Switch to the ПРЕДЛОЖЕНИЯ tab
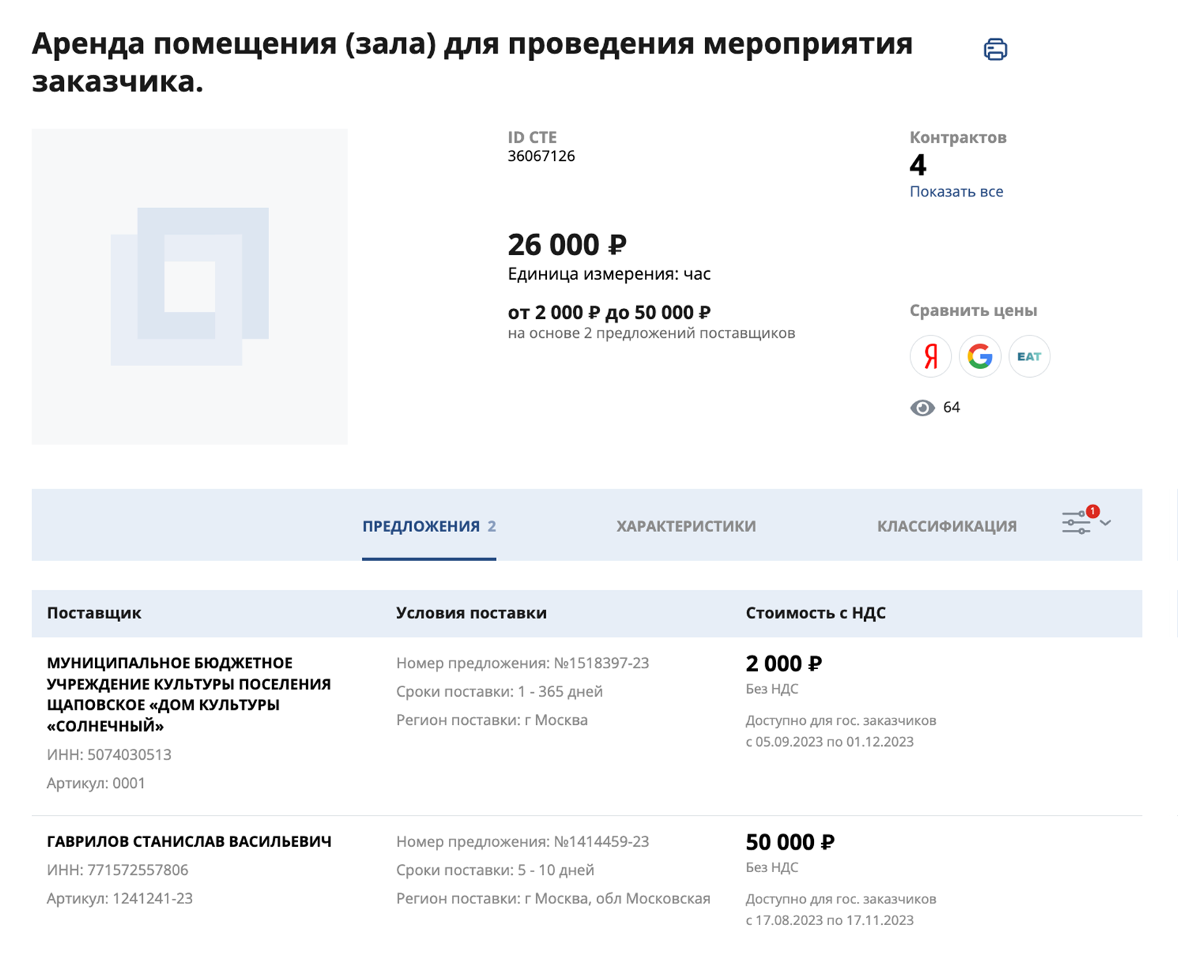The height and width of the screenshot is (970, 1178). coord(429,526)
